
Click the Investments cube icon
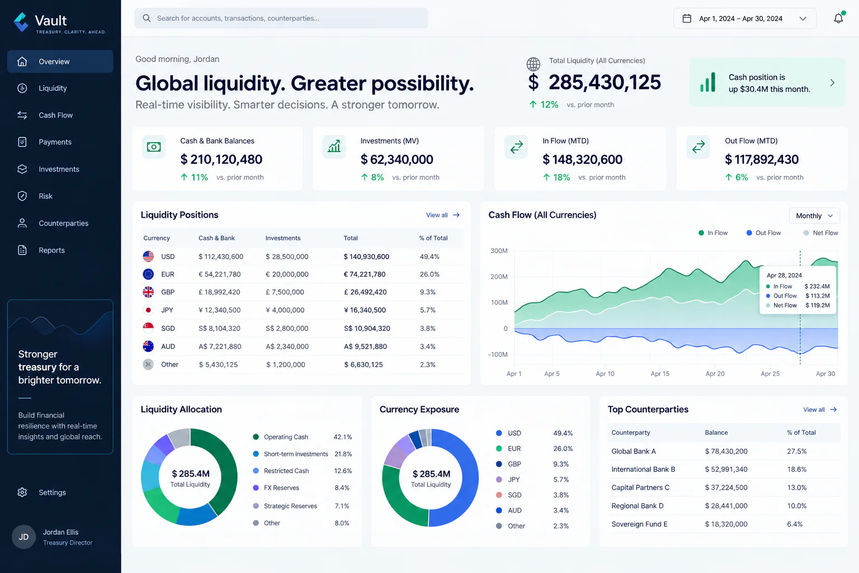point(22,169)
